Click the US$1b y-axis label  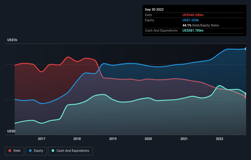[12, 40]
